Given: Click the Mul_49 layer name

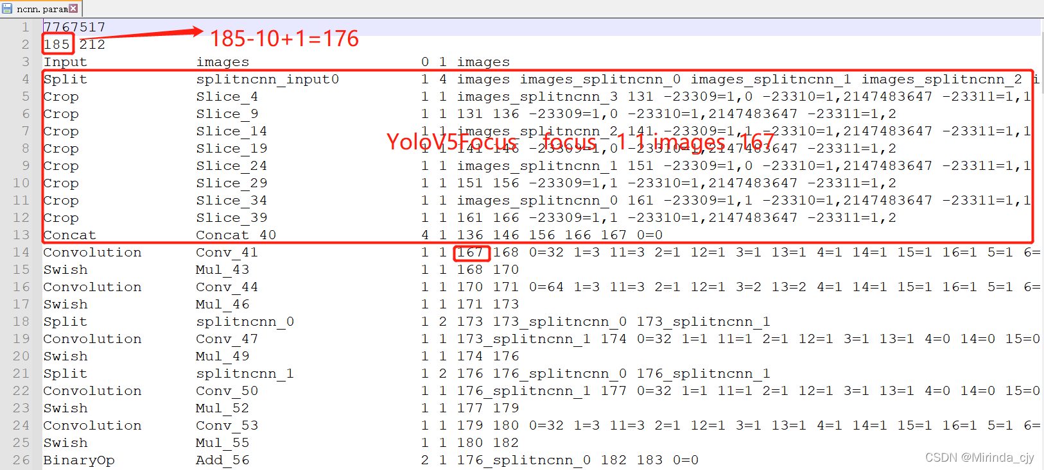Looking at the screenshot, I should [x=223, y=356].
